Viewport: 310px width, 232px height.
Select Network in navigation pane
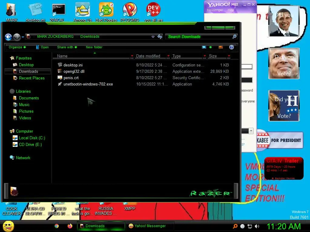(x=23, y=158)
